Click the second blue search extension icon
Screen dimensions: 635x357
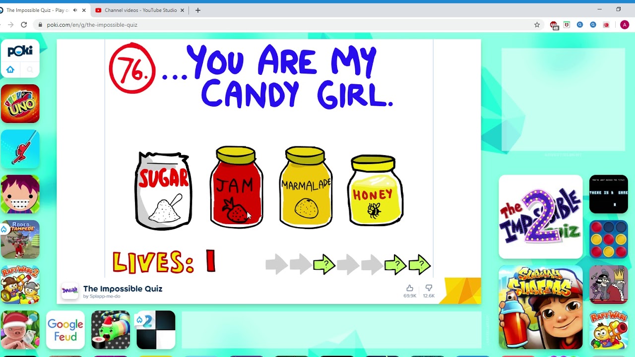point(593,25)
